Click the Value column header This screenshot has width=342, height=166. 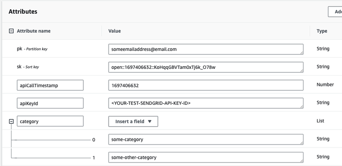(x=115, y=31)
